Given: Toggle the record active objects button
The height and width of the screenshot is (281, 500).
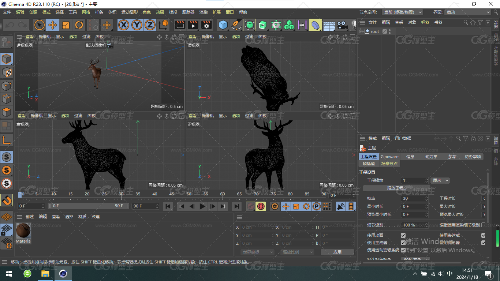Looking at the screenshot, I should (x=251, y=206).
